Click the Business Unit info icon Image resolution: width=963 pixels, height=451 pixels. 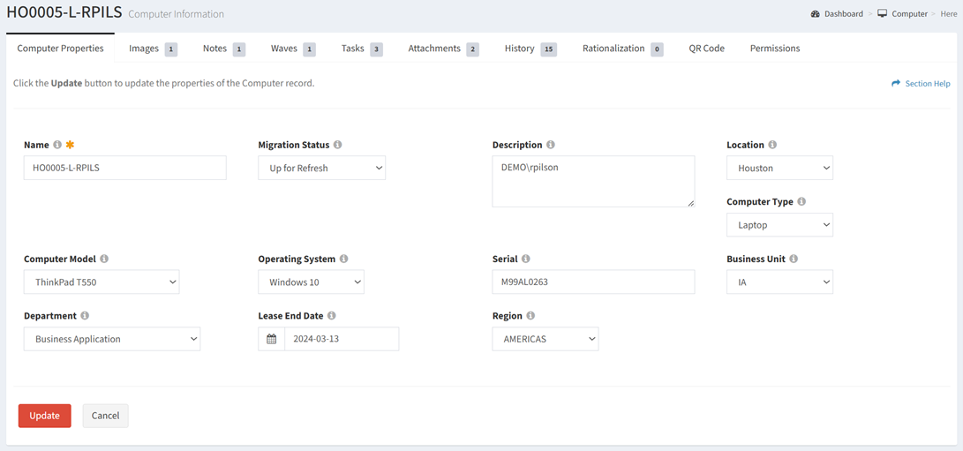tap(794, 259)
